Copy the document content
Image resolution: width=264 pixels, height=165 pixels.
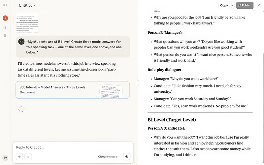224,5
